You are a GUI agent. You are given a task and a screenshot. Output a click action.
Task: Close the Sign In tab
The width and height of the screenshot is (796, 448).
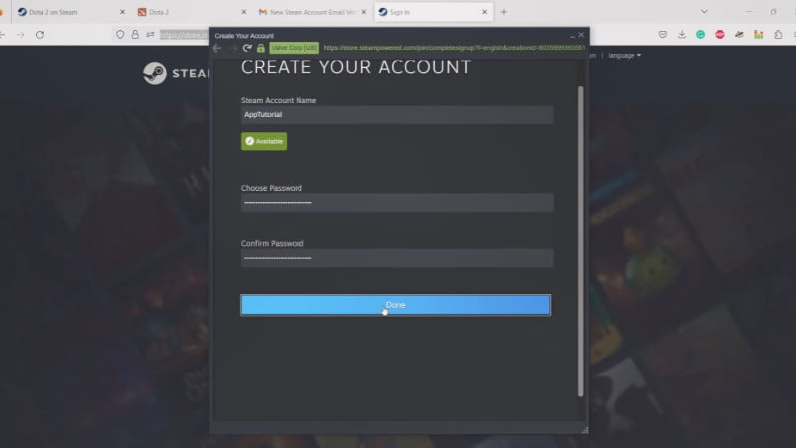pos(485,12)
